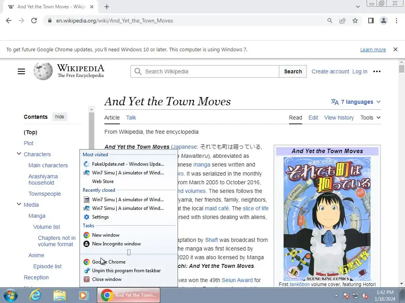Hide the Contents sidebar
The height and width of the screenshot is (303, 405).
point(59,117)
